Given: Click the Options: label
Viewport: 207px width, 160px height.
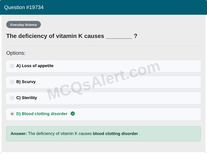Looking at the screenshot, I should coord(16,53).
